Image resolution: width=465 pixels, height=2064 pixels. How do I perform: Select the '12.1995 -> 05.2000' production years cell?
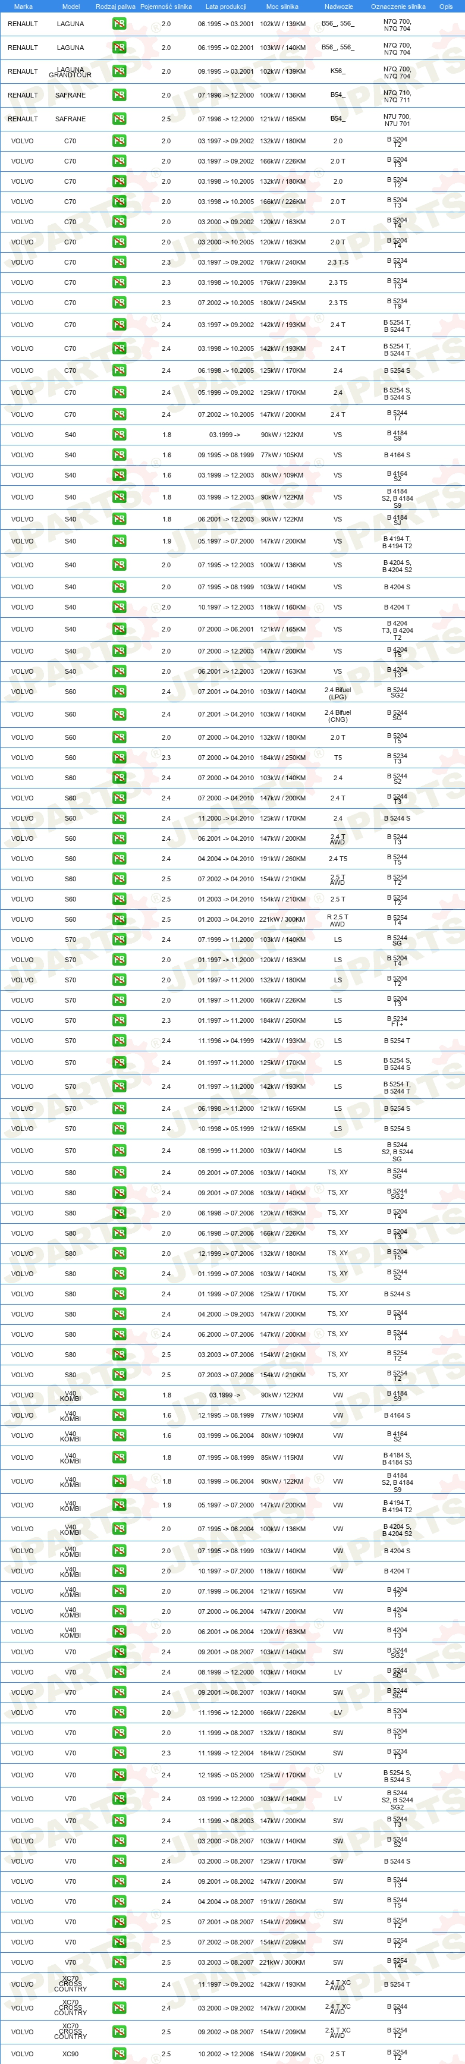[x=225, y=1775]
